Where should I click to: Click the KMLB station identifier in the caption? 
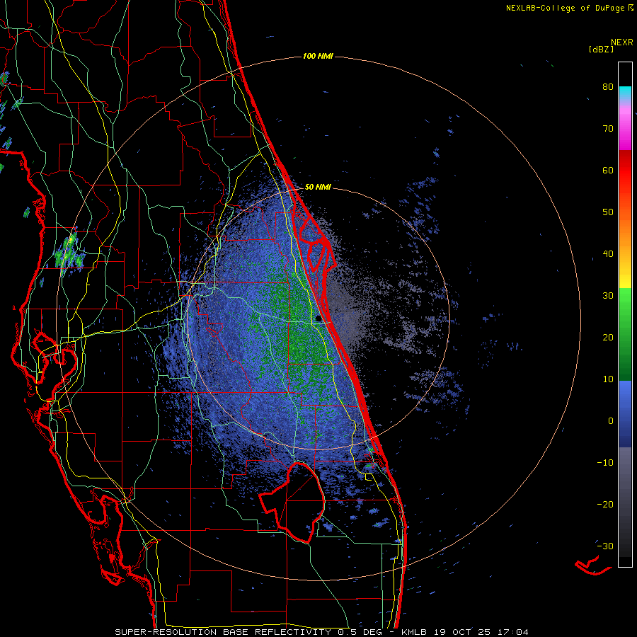point(414,632)
